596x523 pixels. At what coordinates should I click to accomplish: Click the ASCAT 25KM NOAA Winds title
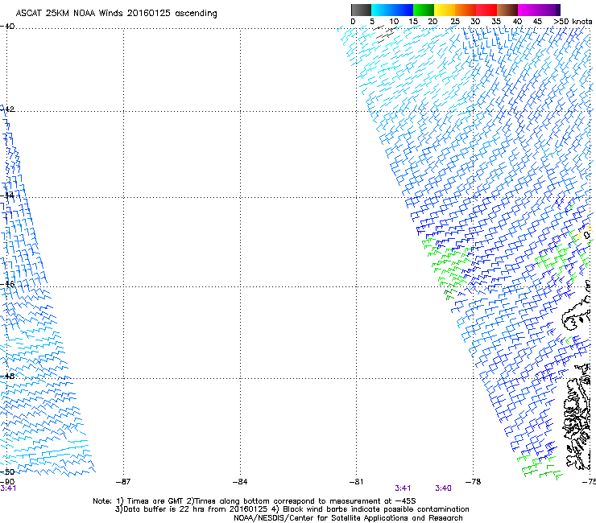tap(116, 14)
